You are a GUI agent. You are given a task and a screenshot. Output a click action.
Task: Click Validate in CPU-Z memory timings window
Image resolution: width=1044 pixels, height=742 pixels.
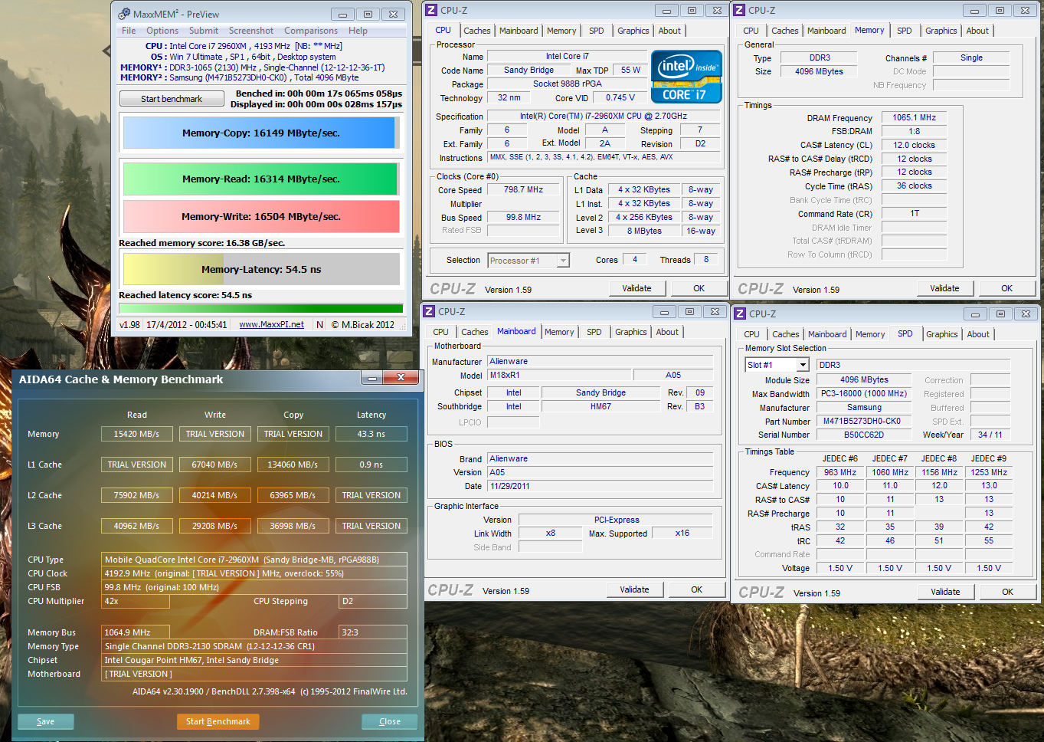click(x=945, y=288)
